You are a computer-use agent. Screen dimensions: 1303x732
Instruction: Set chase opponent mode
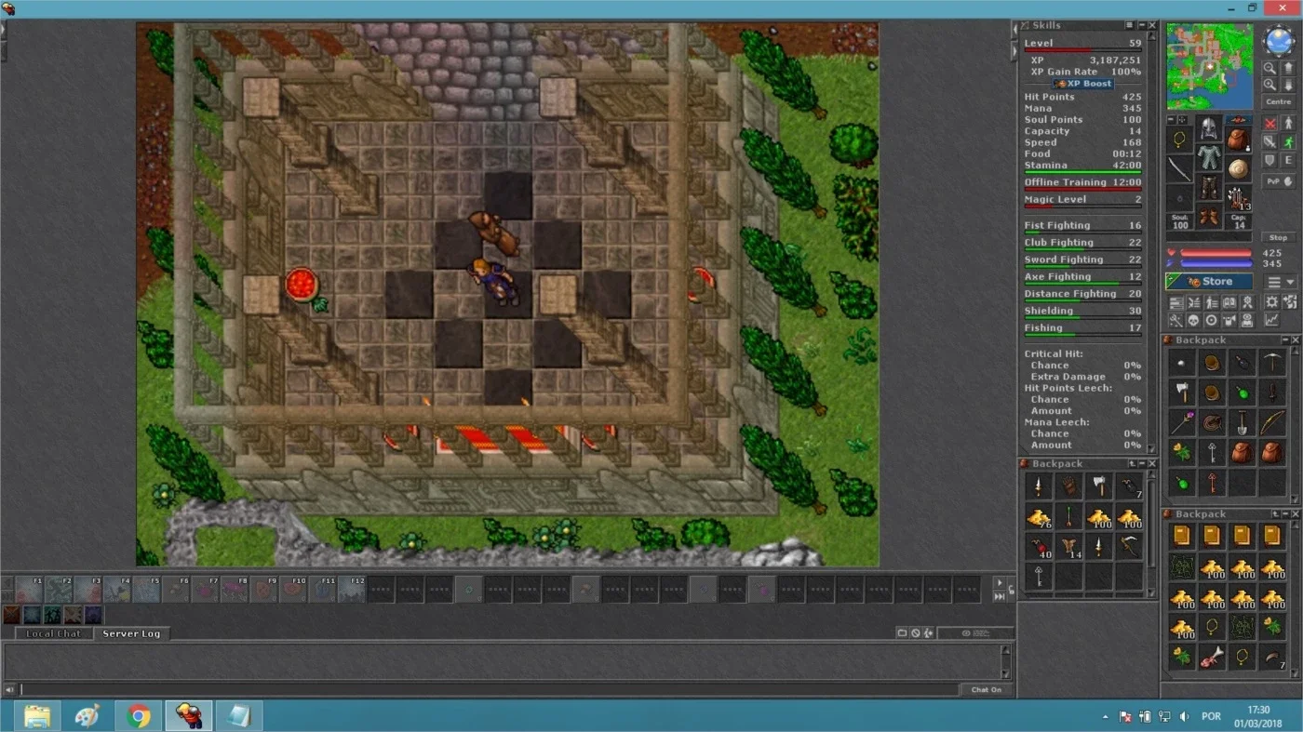click(1288, 141)
